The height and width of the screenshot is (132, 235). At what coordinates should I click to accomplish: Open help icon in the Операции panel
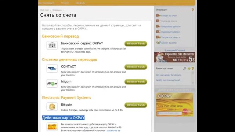click(x=192, y=10)
